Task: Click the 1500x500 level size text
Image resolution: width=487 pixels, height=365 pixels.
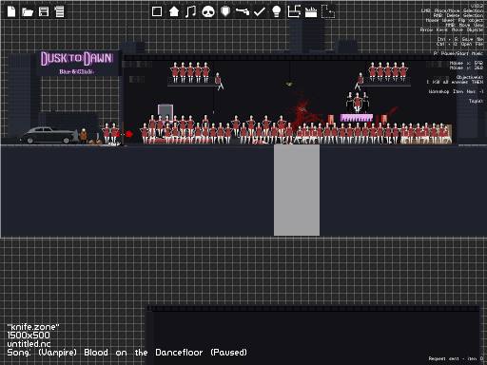Action: pyautogui.click(x=29, y=336)
